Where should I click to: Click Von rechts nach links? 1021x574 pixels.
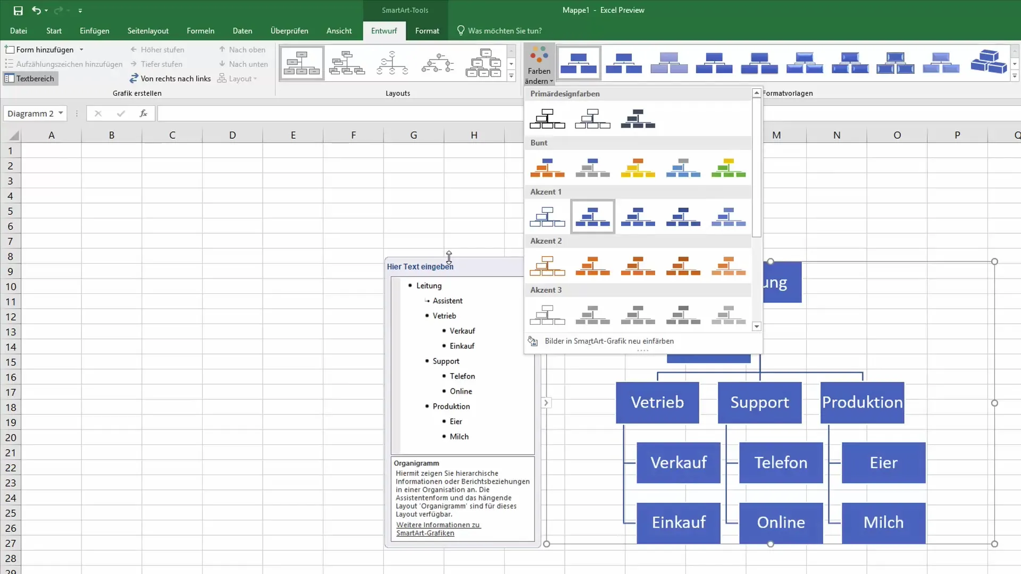click(170, 79)
